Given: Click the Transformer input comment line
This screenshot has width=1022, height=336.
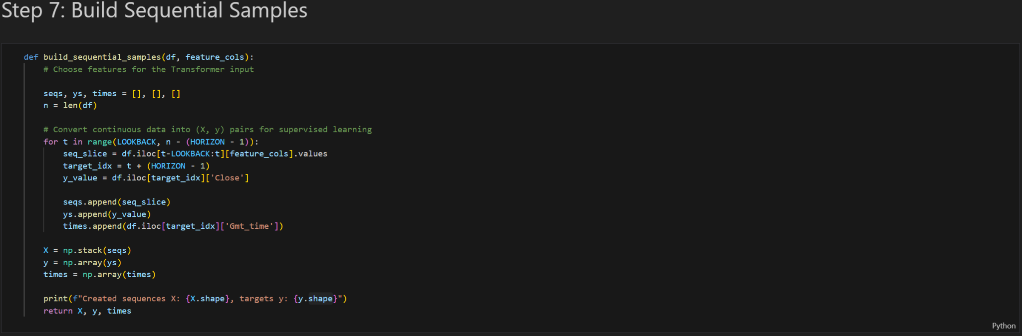Looking at the screenshot, I should 148,69.
